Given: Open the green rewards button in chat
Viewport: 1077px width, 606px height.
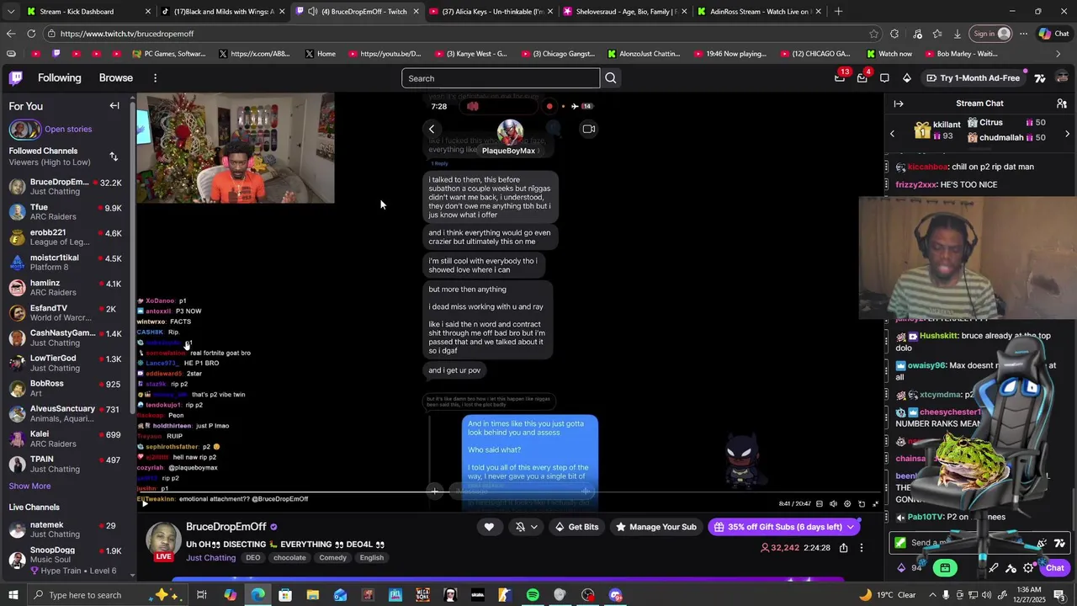Looking at the screenshot, I should click(945, 568).
